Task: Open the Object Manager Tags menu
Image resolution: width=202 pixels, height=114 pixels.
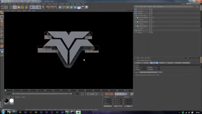Action: [x=154, y=6]
